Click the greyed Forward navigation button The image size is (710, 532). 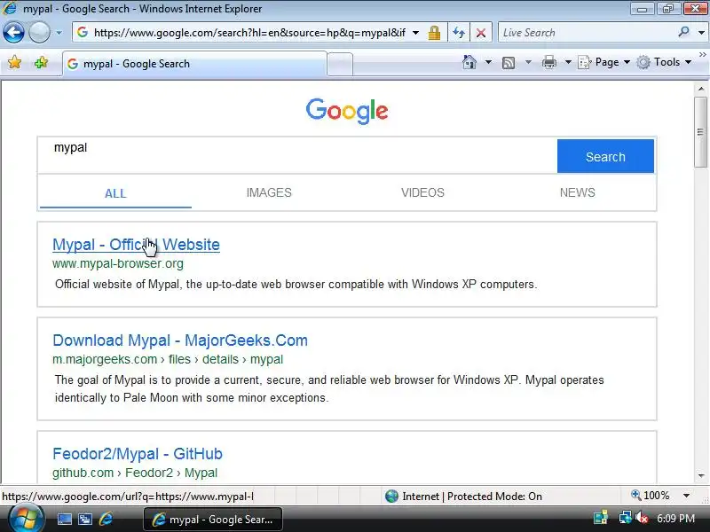pyautogui.click(x=39, y=33)
